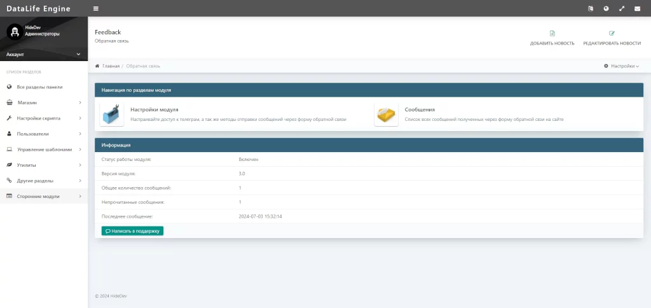The width and height of the screenshot is (651, 308).
Task: Switch to fullscreen with the arrows icon
Action: (x=622, y=8)
